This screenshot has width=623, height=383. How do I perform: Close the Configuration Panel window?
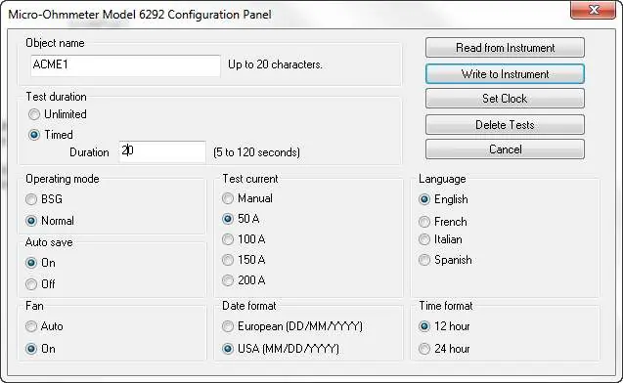coord(594,10)
